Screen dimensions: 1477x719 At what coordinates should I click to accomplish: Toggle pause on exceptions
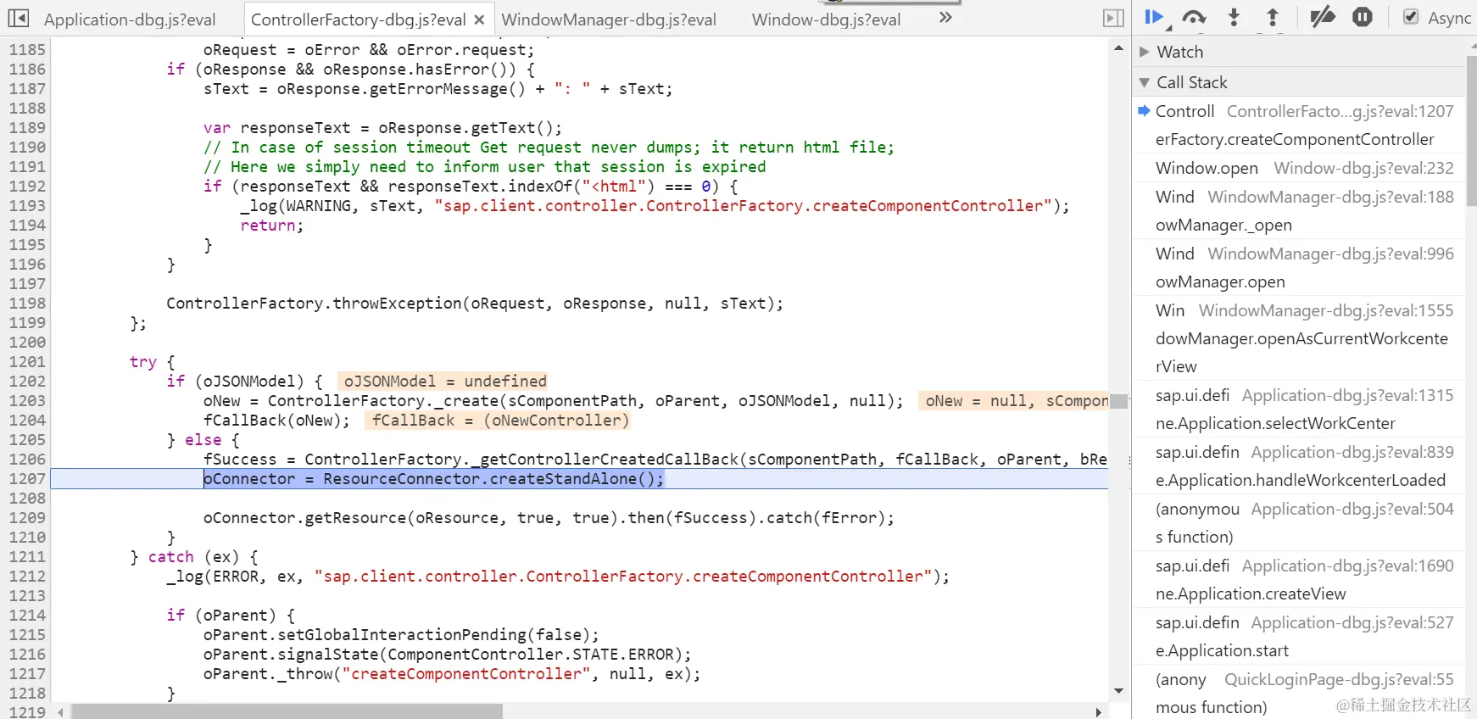pyautogui.click(x=1363, y=17)
